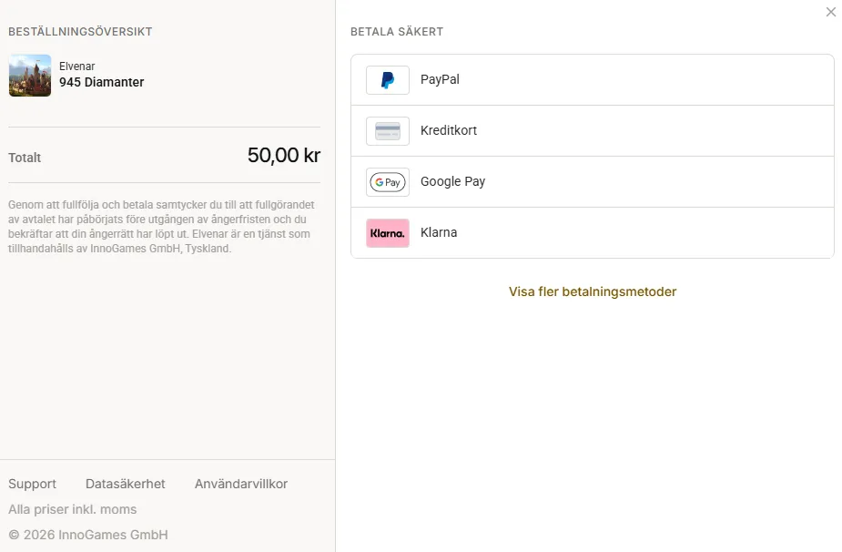This screenshot has height=552, width=842.
Task: Click the PayPal logo icon
Action: pyautogui.click(x=388, y=80)
